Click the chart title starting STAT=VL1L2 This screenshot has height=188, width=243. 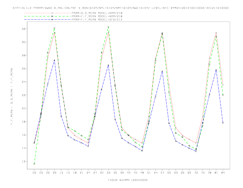coord(121,8)
